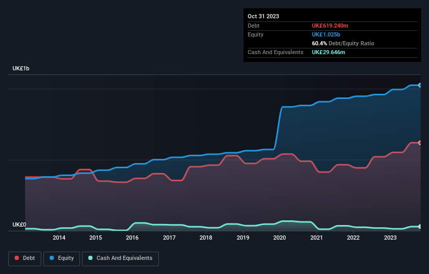Click the blue Equity legend dot
Image resolution: width=429 pixels, height=274 pixels.
52,258
